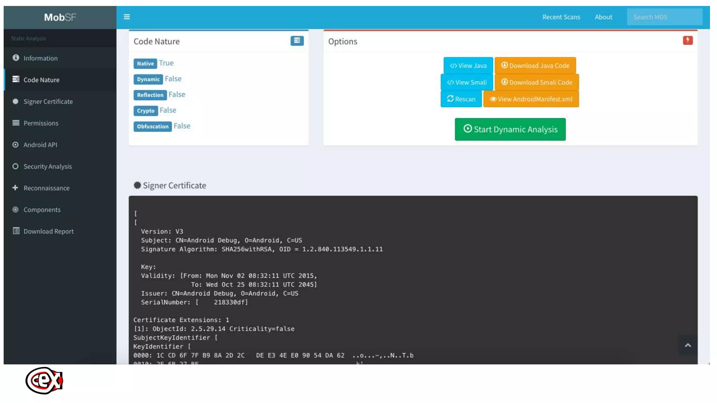Click the Information circle icon

coord(16,58)
